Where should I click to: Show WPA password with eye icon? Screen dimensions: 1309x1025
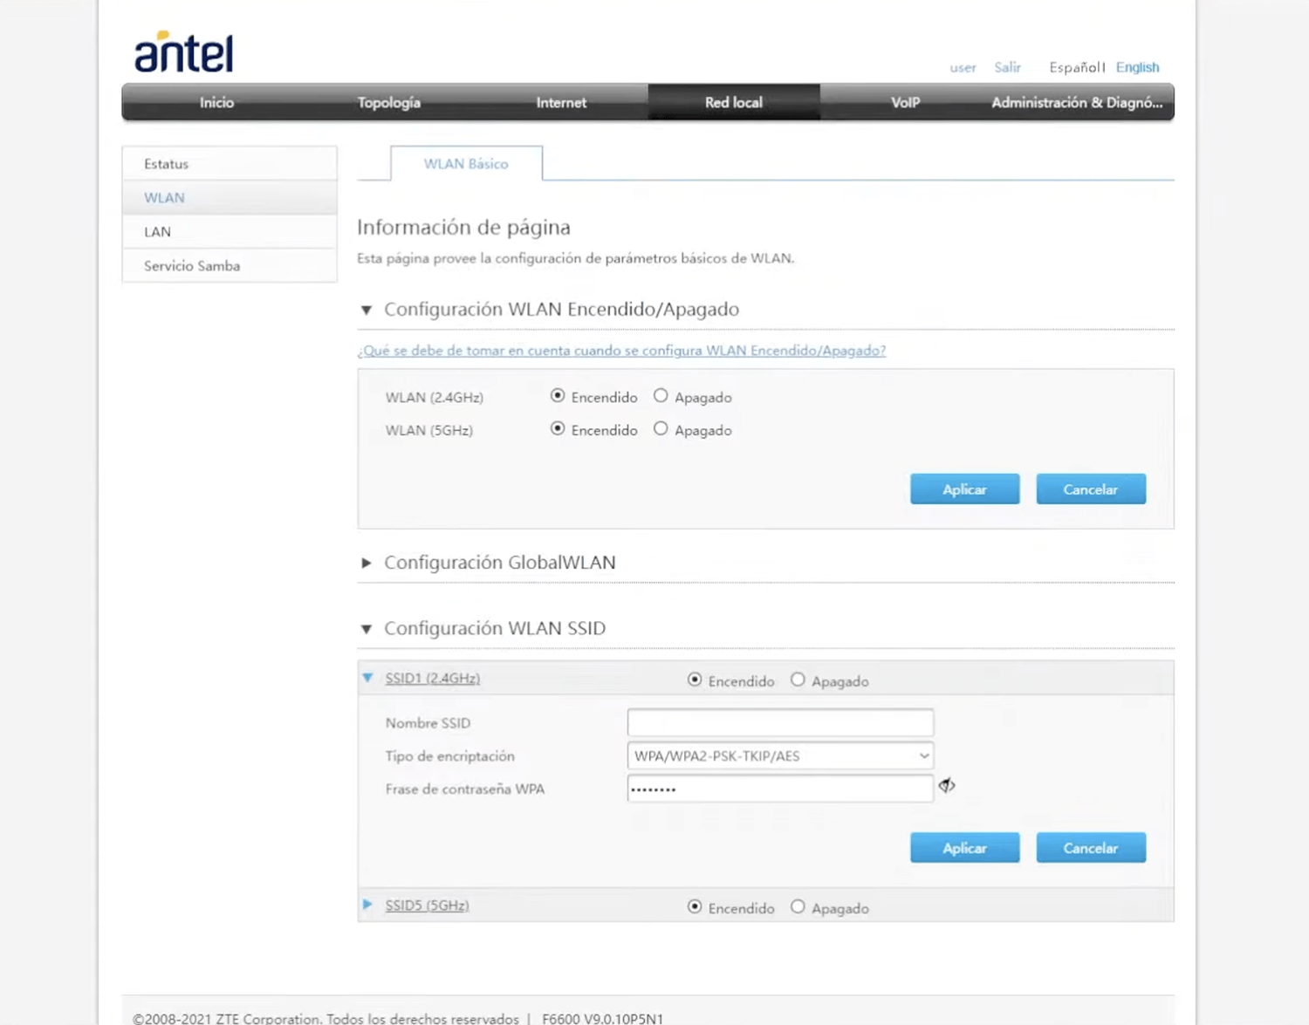947,786
